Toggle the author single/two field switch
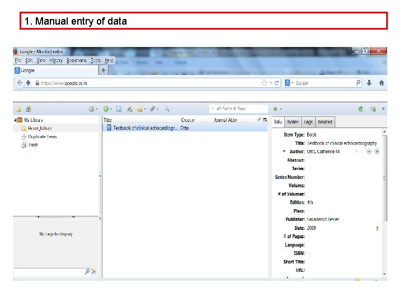 point(359,152)
